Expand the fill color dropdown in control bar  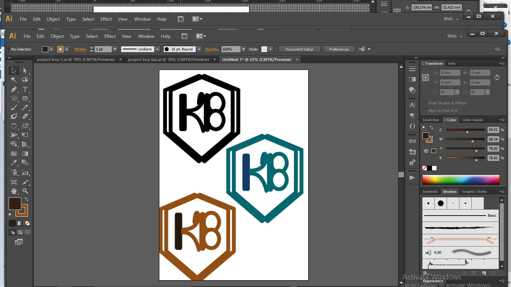tap(51, 49)
